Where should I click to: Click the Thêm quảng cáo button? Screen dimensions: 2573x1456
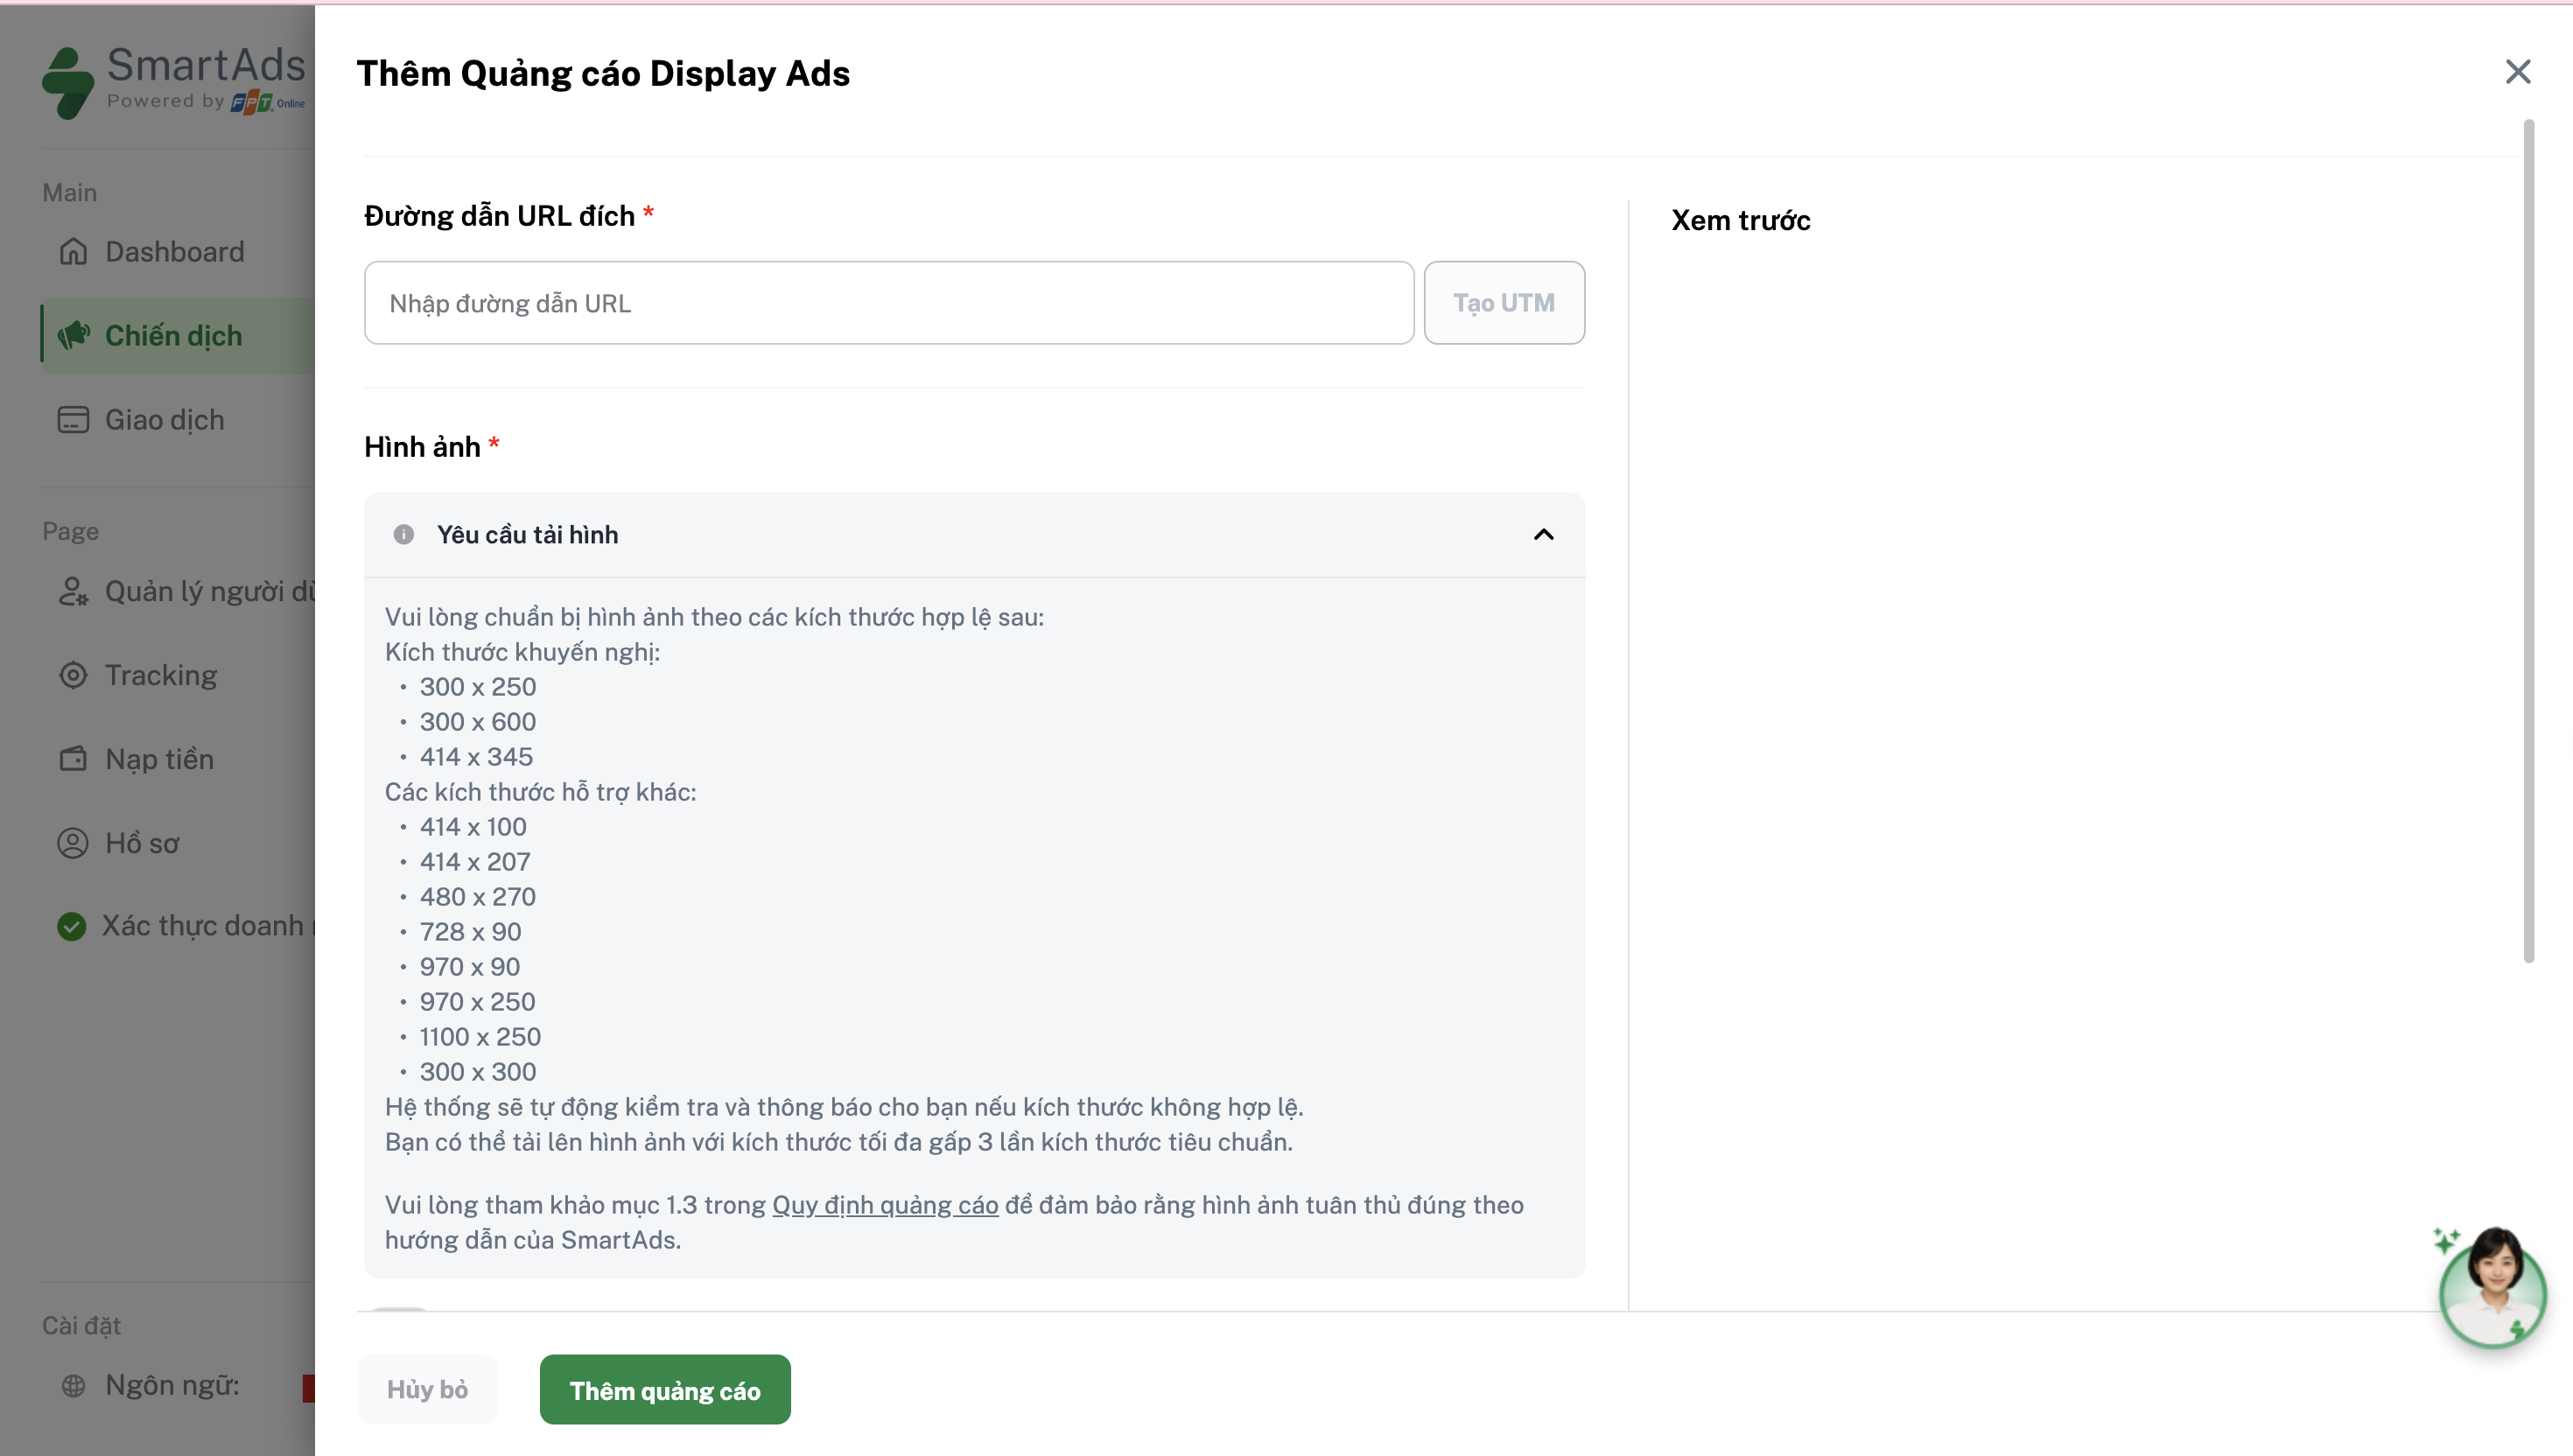[664, 1390]
